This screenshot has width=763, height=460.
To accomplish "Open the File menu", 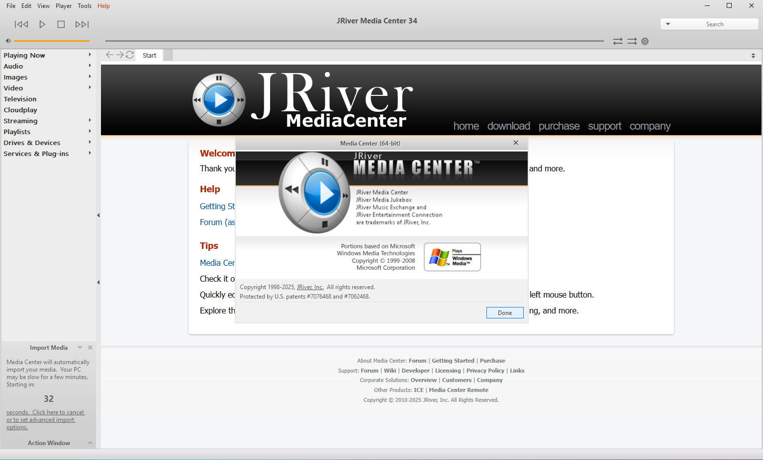I will [x=11, y=6].
